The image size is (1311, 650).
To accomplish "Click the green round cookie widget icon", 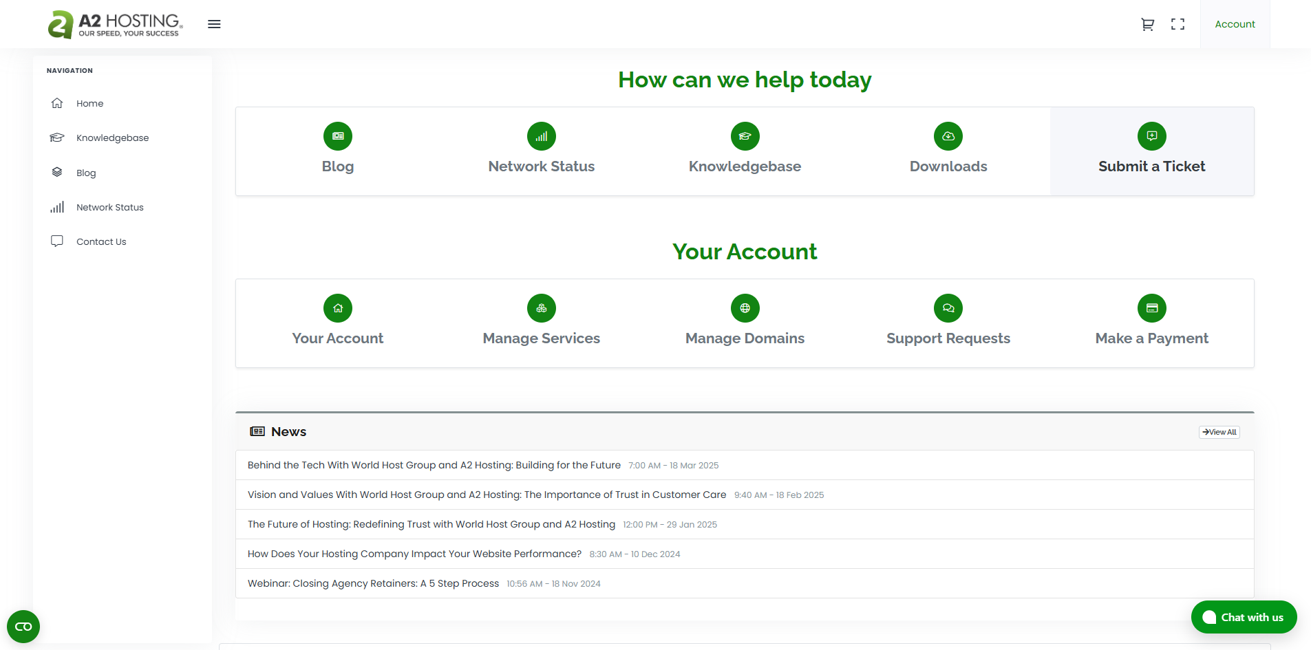I will (23, 627).
